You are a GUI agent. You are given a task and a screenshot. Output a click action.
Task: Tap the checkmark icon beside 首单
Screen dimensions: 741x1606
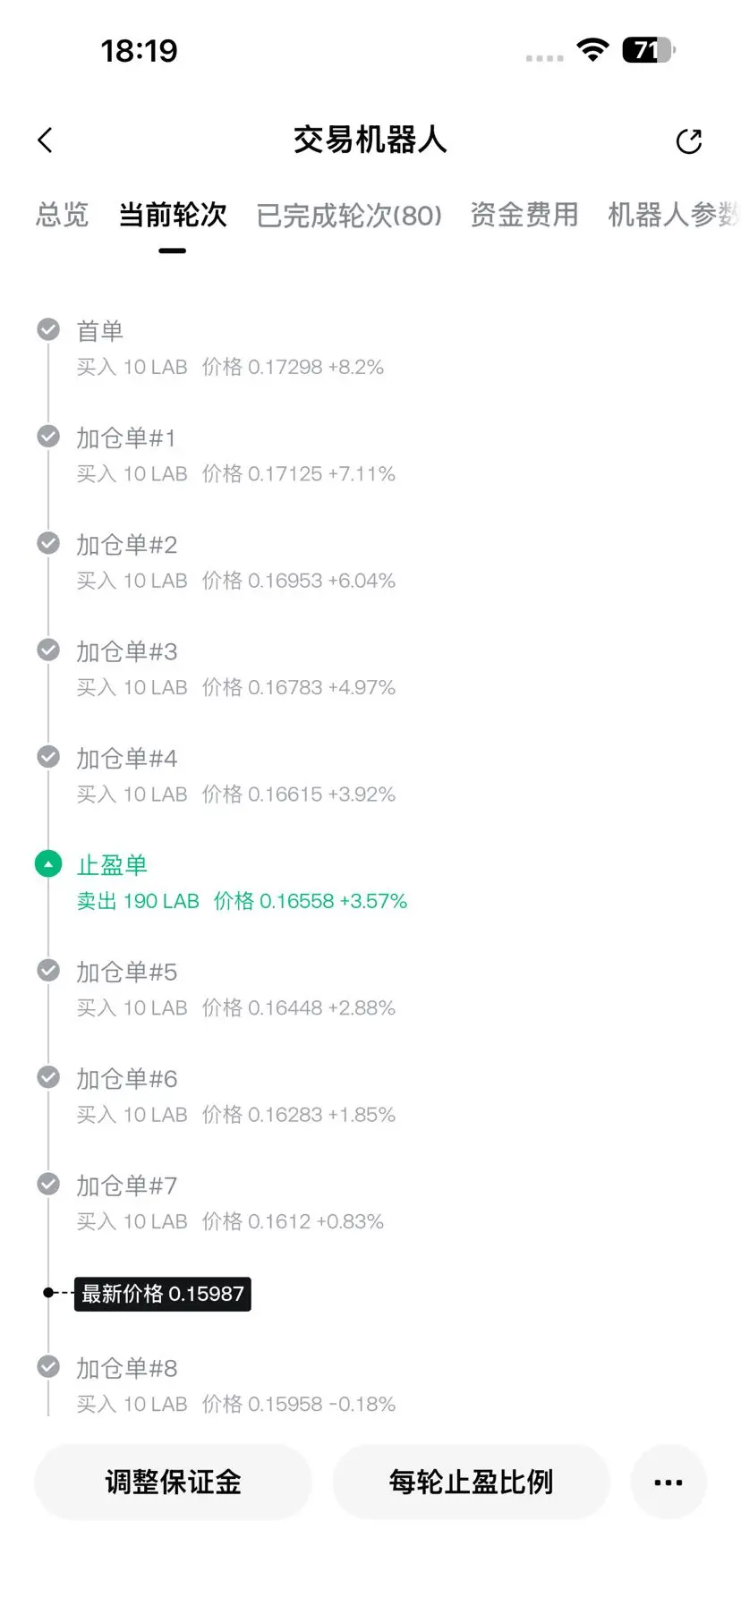point(48,330)
